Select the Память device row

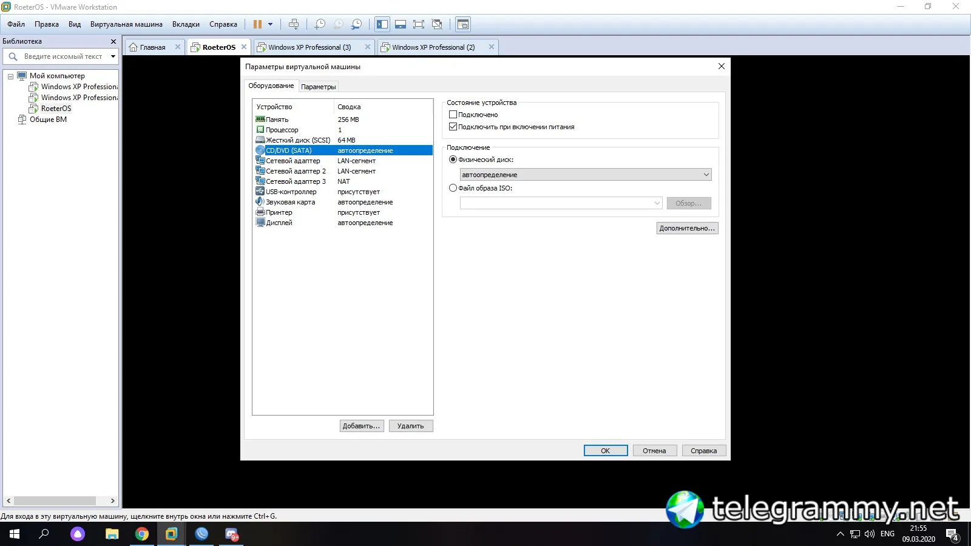pyautogui.click(x=343, y=120)
